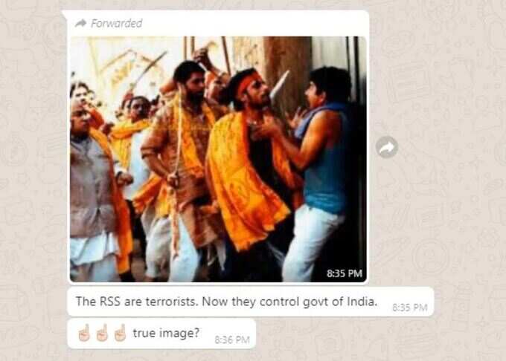Click the grey 8:35 PM time beside the text message
Image resolution: width=506 pixels, height=361 pixels.
coord(409,308)
